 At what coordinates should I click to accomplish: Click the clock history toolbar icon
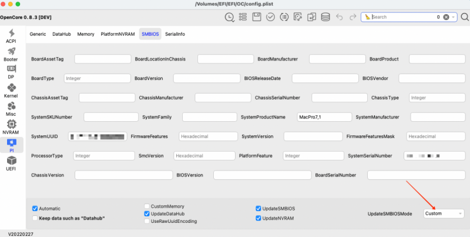pyautogui.click(x=229, y=17)
